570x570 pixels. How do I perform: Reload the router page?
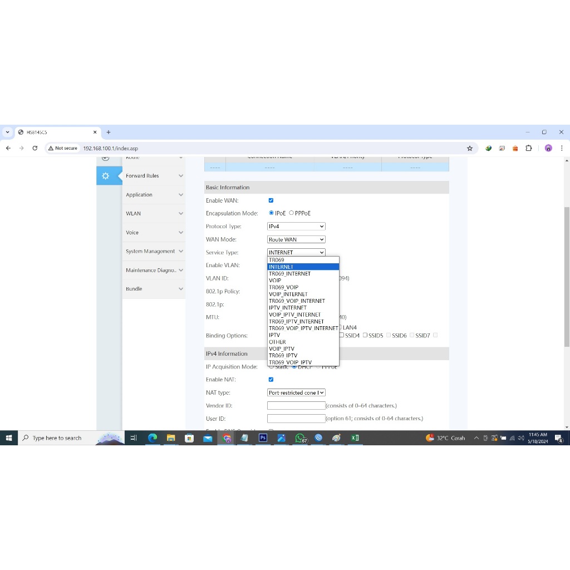click(35, 148)
